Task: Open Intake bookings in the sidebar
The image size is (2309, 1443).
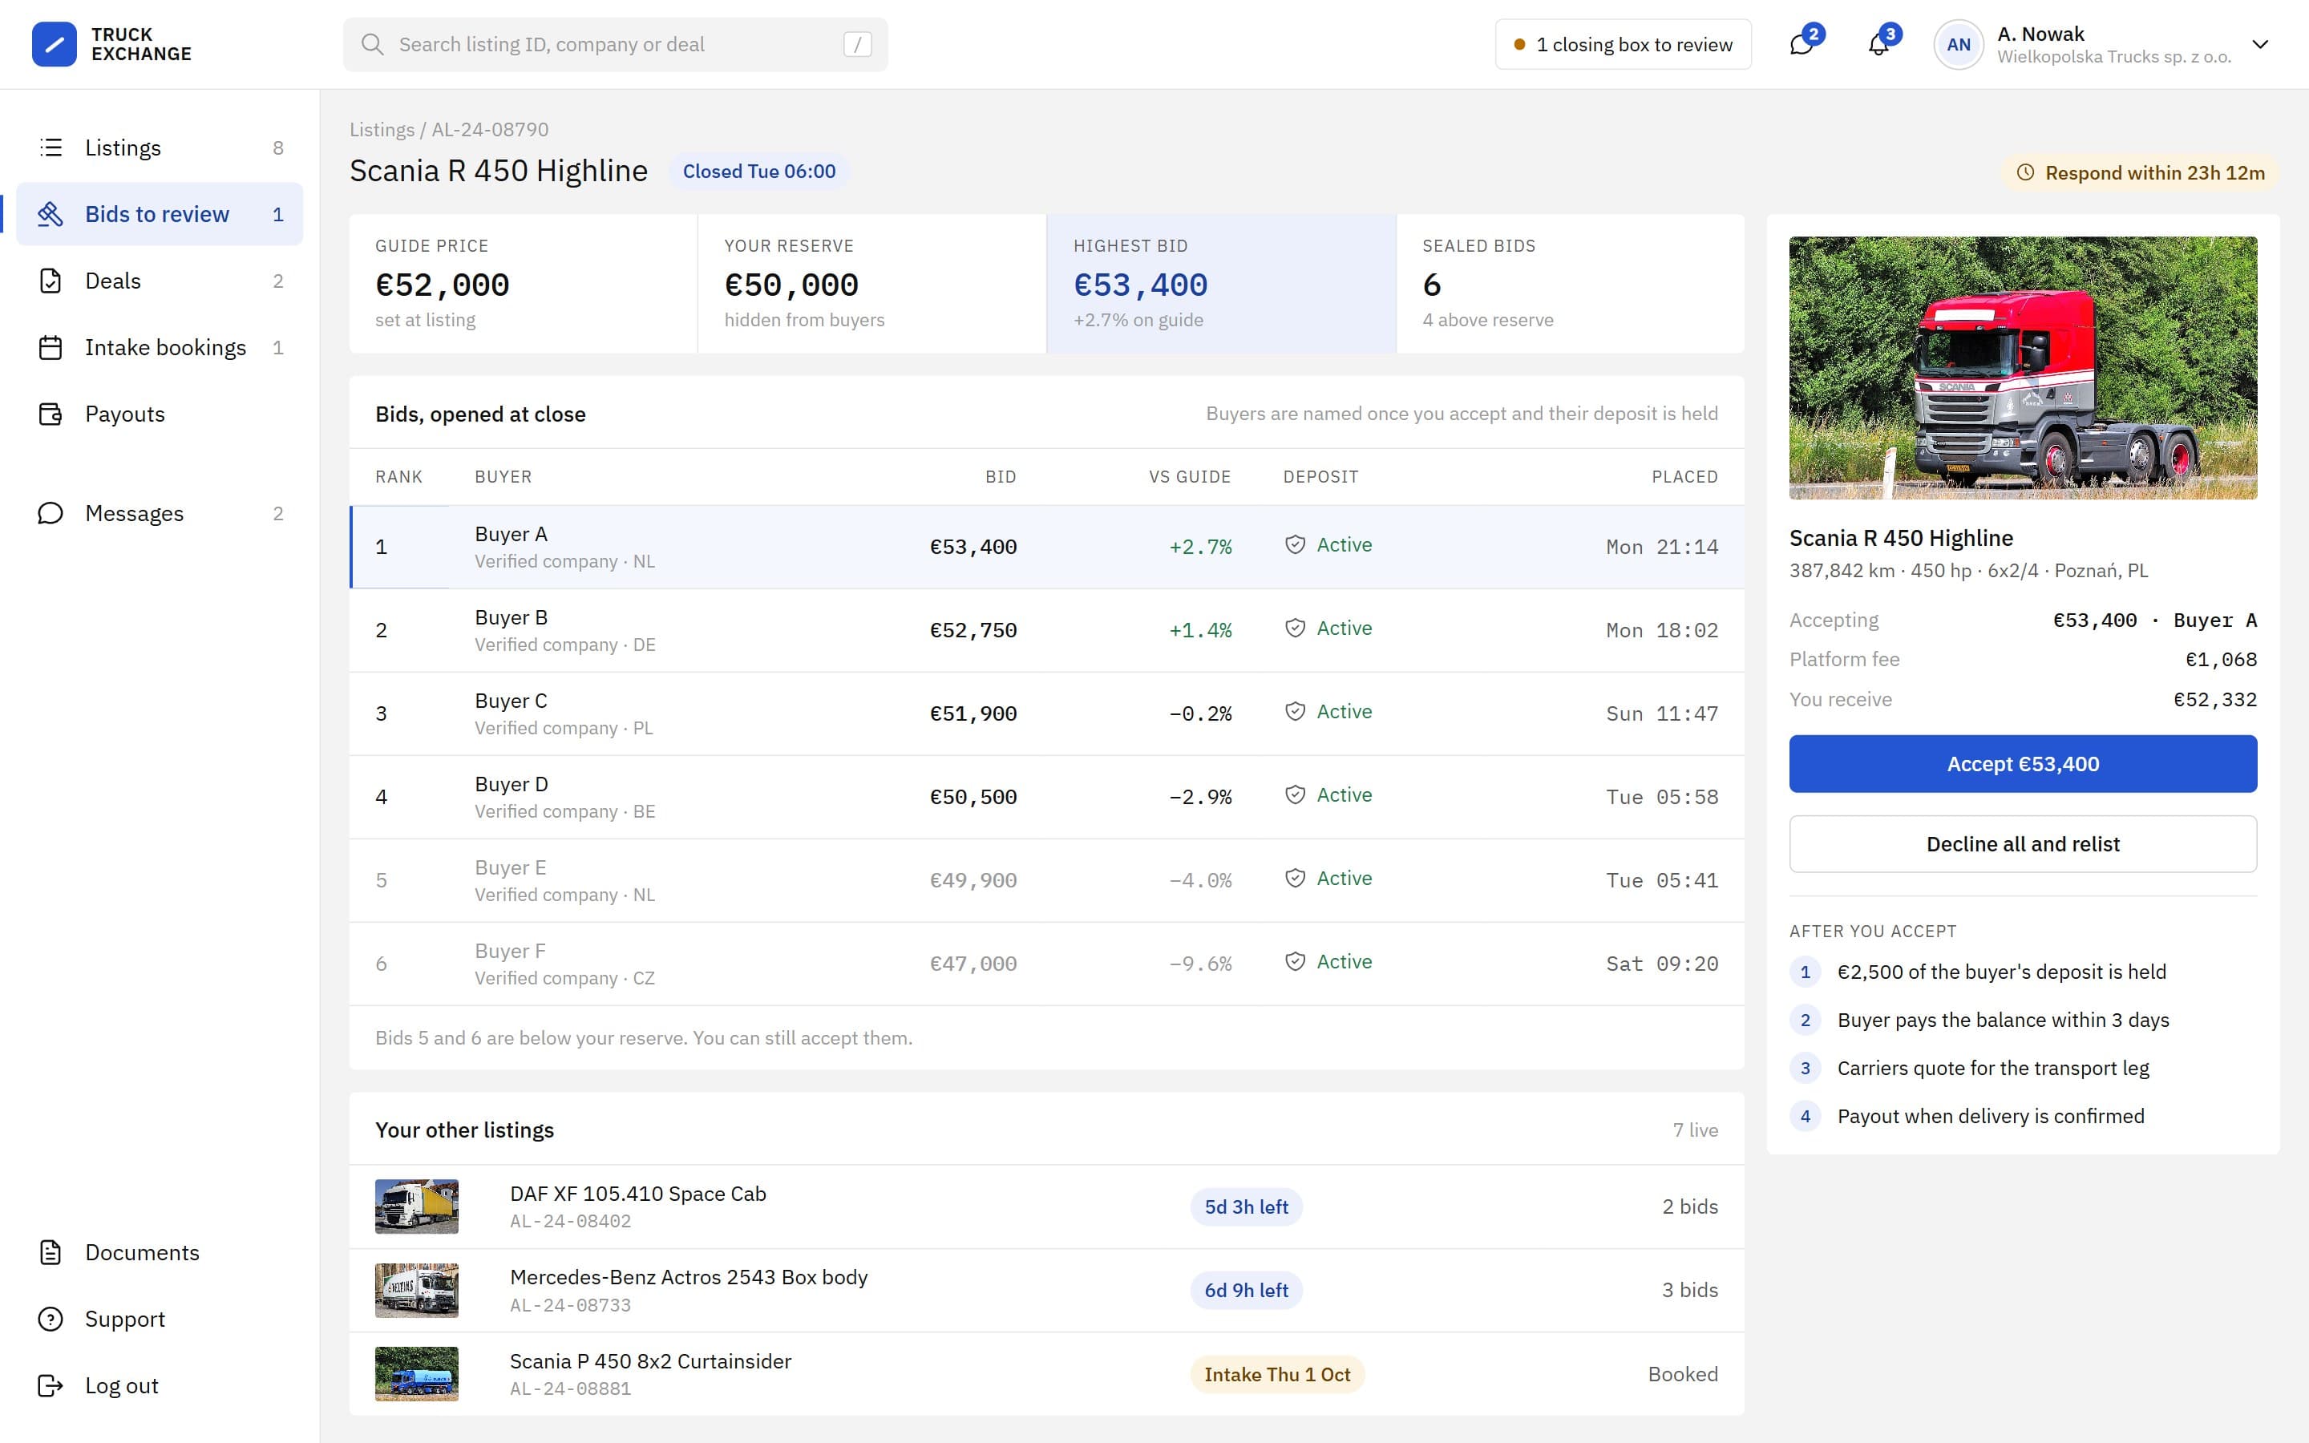Action: point(160,347)
